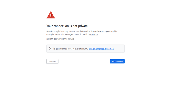The image size is (177, 98).
Task: Click the words To get in the tip box
Action: point(56,49)
